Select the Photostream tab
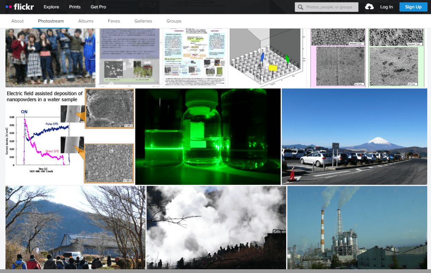The image size is (431, 273). tap(51, 21)
